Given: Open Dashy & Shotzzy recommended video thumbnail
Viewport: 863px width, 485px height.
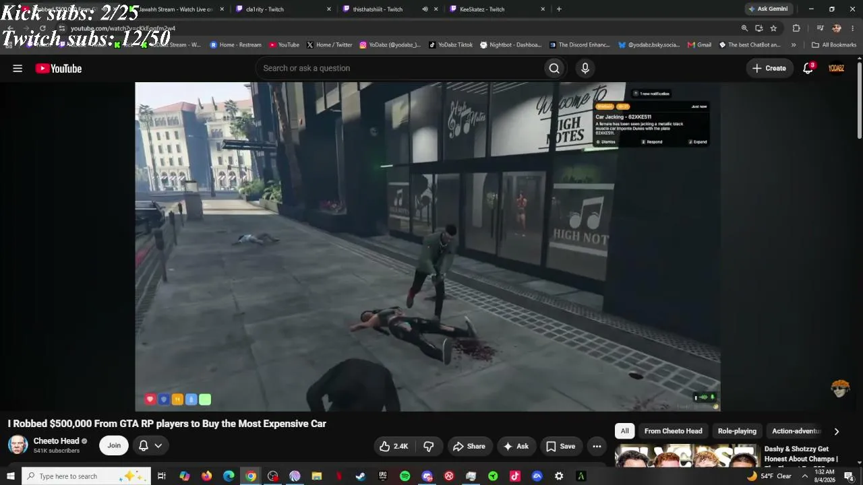Looking at the screenshot, I should coord(686,455).
